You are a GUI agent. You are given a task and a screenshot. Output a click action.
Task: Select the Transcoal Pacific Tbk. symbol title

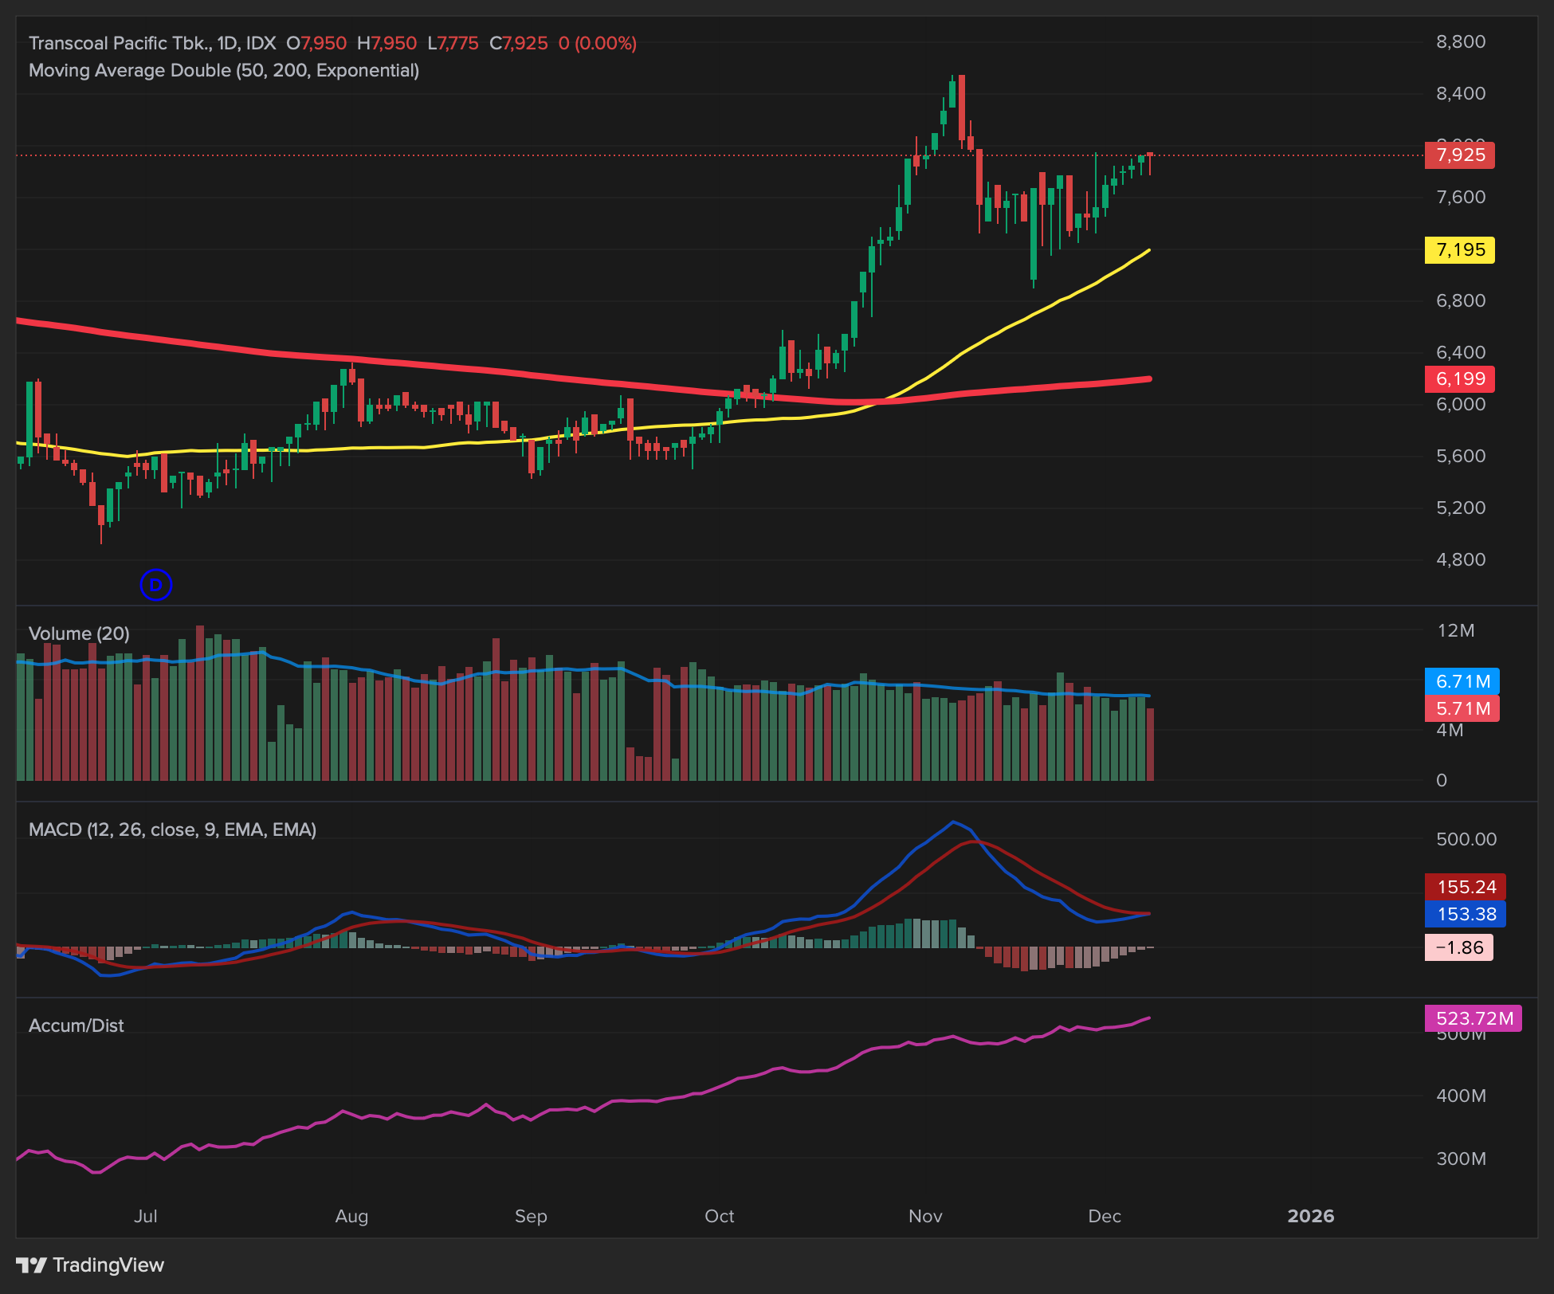(120, 43)
